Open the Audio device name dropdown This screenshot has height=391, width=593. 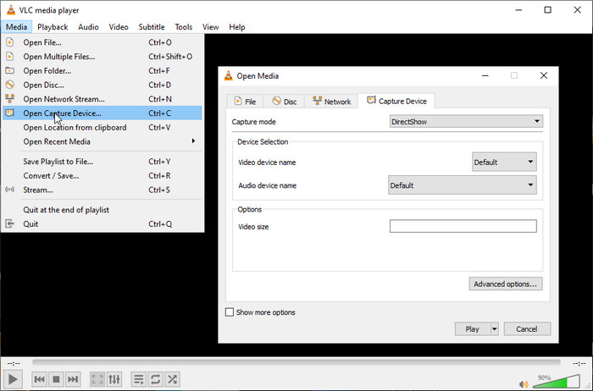(x=463, y=184)
